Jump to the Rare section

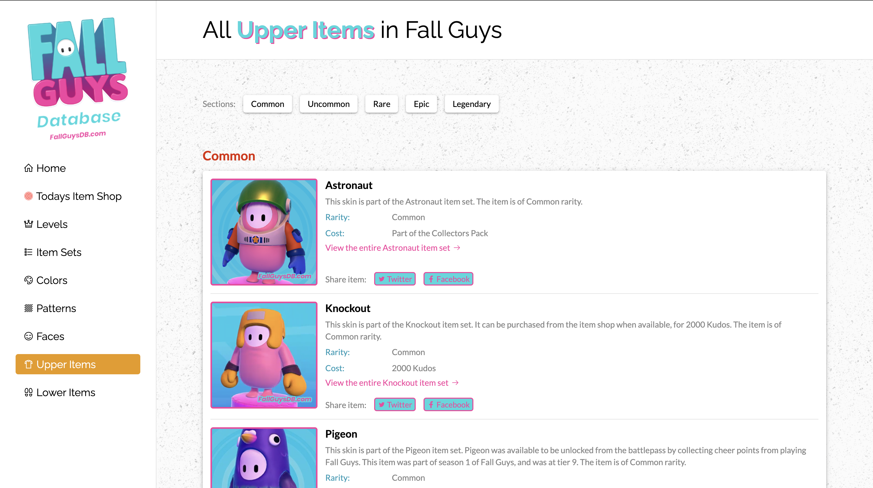[x=382, y=104]
